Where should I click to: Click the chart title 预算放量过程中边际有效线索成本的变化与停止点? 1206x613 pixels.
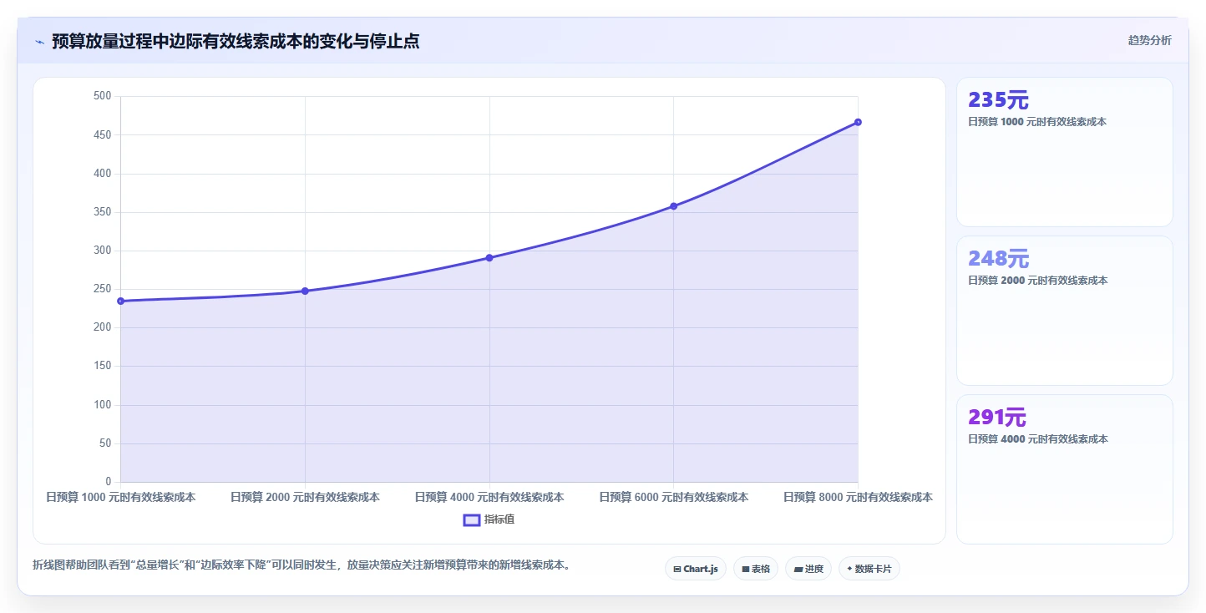(x=236, y=42)
